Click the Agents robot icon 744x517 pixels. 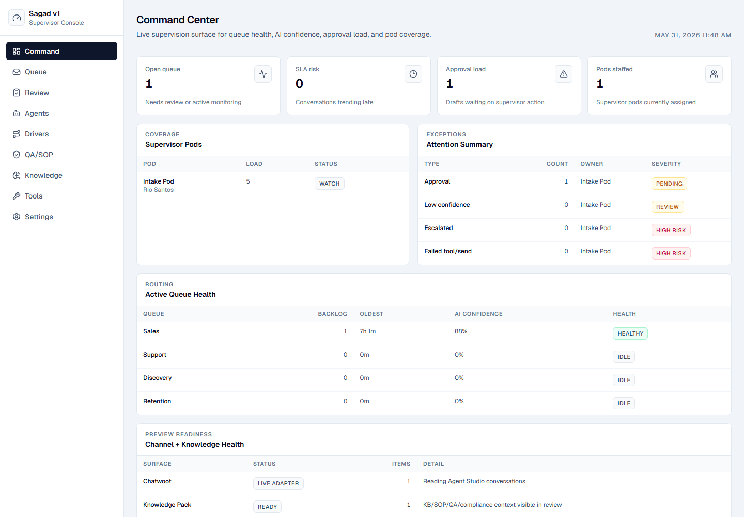pyautogui.click(x=17, y=113)
